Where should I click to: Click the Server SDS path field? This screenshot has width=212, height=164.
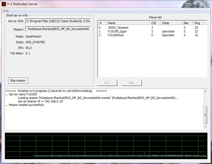pyautogui.click(x=58, y=21)
